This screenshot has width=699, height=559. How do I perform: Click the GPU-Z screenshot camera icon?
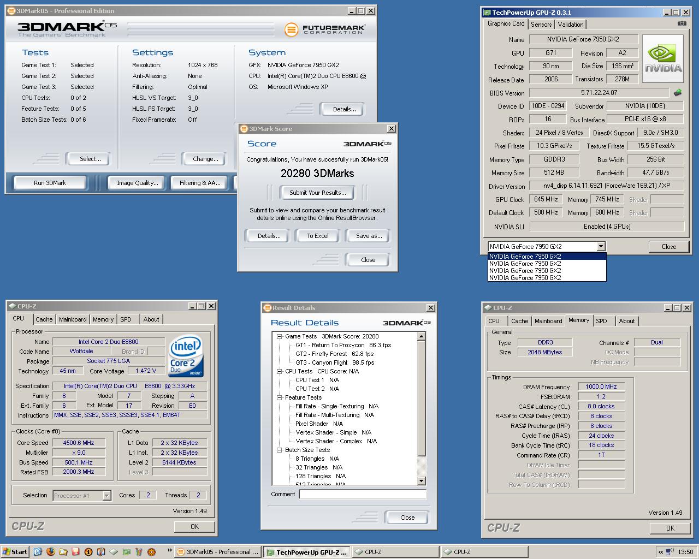coord(682,23)
